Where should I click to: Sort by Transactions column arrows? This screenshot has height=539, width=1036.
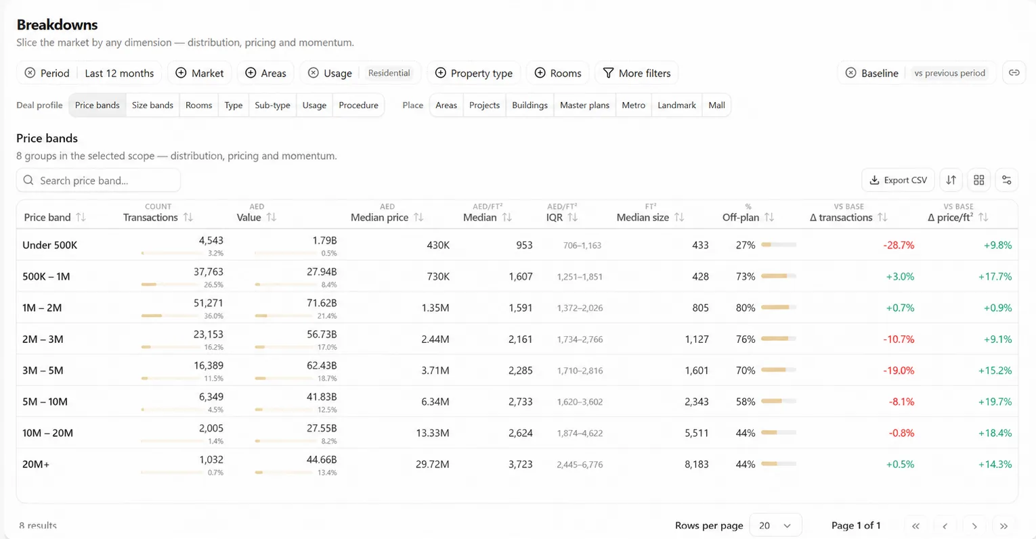pyautogui.click(x=188, y=217)
